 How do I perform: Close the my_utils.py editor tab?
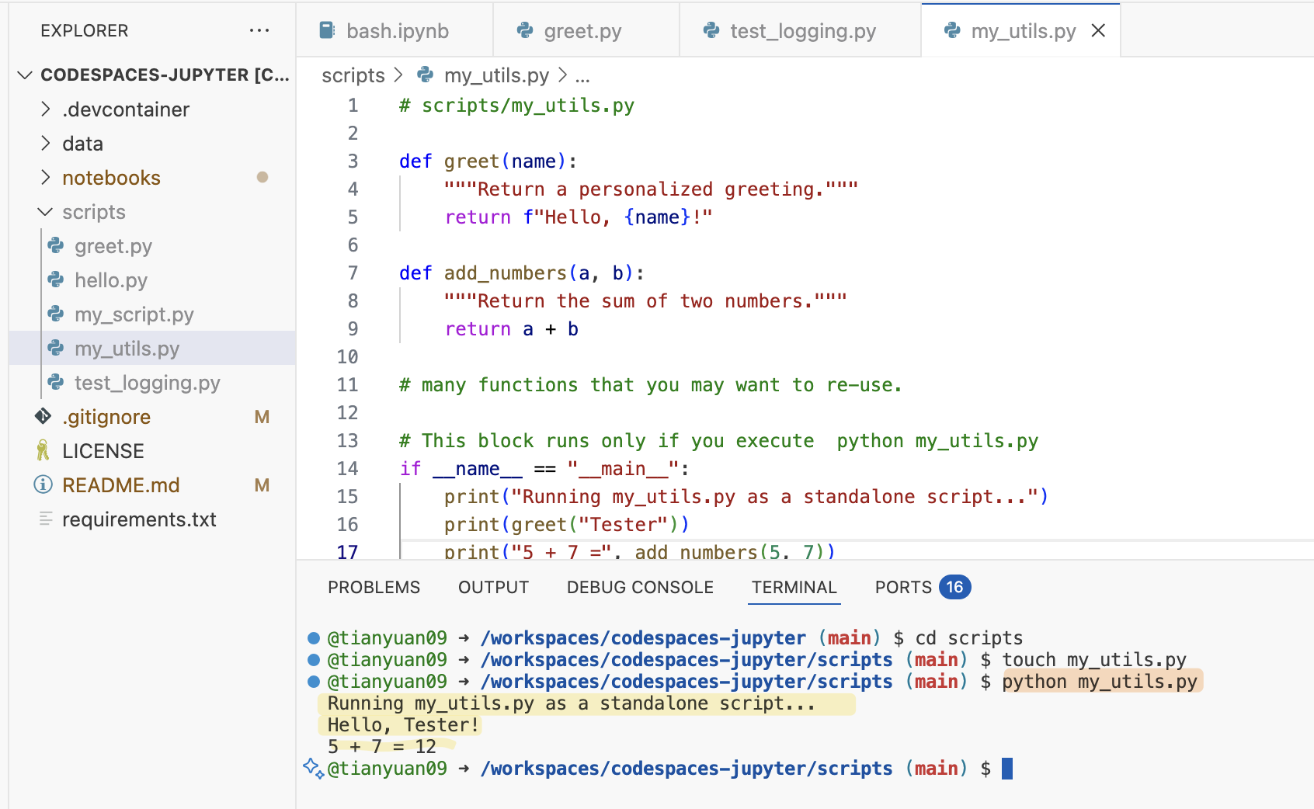(x=1098, y=31)
